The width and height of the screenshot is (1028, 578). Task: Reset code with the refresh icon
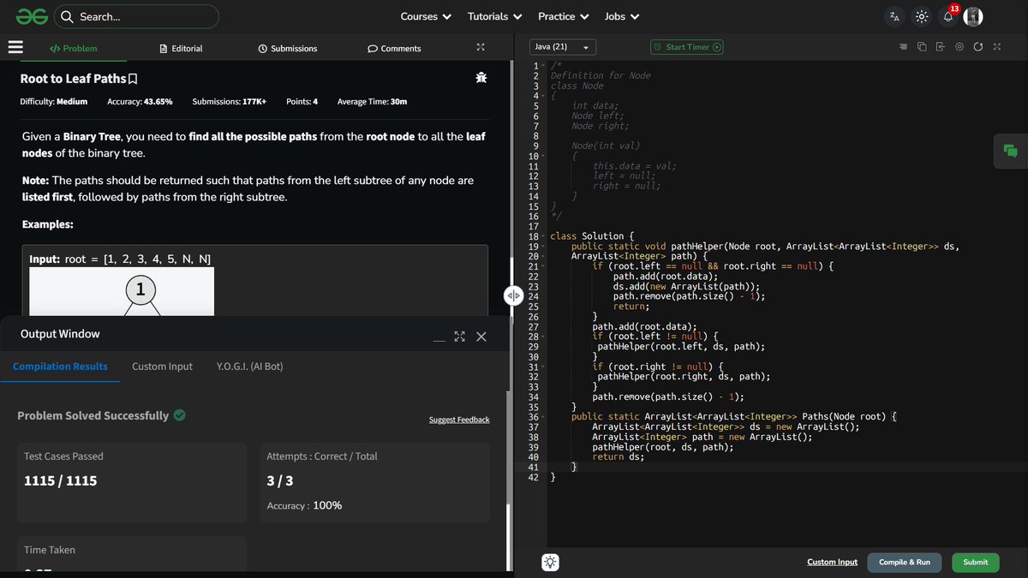(x=978, y=46)
